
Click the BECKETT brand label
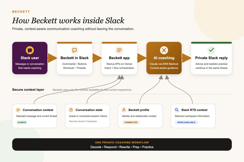click(x=21, y=12)
